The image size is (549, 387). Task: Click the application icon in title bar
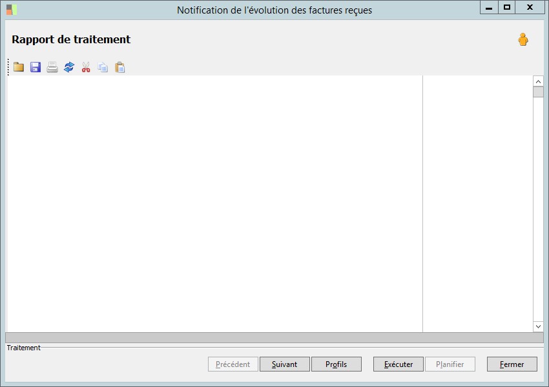(x=12, y=10)
